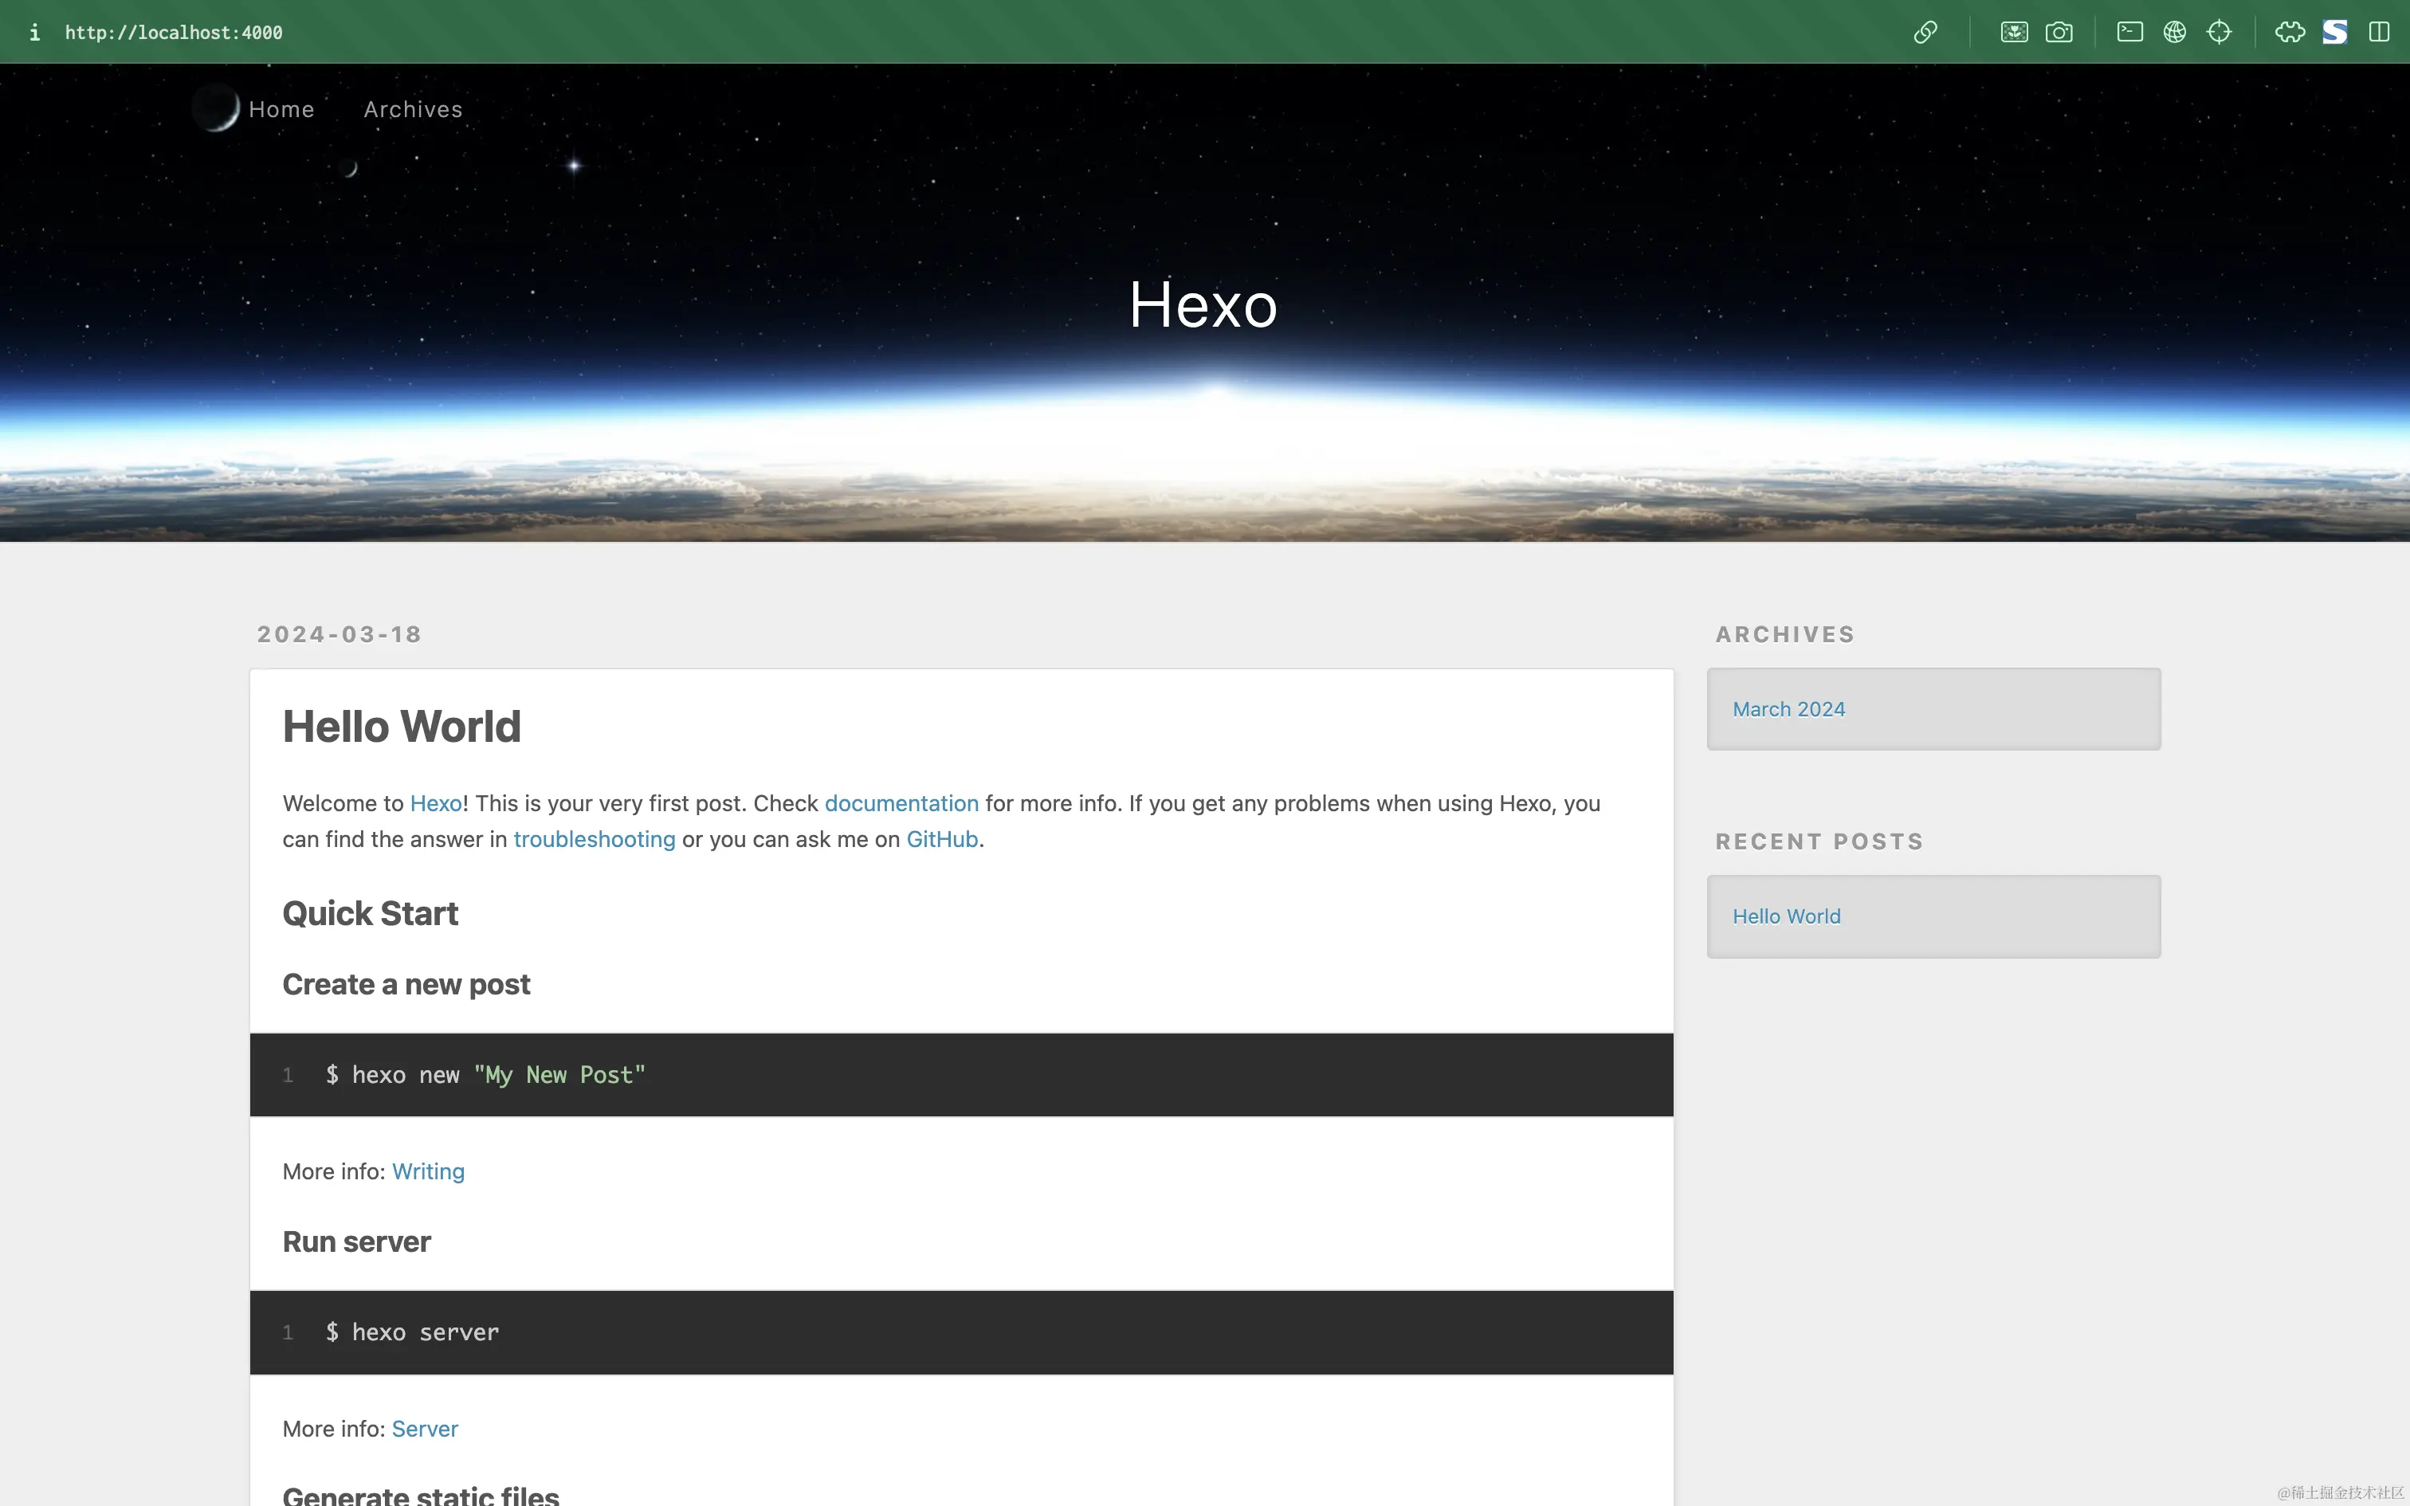
Task: Open the Hello World post title
Action: [x=402, y=726]
